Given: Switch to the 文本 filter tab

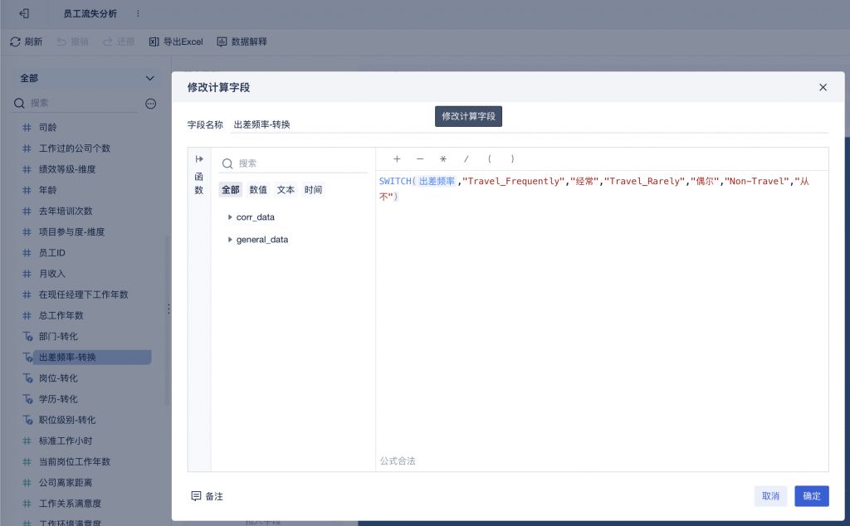Looking at the screenshot, I should tap(286, 190).
